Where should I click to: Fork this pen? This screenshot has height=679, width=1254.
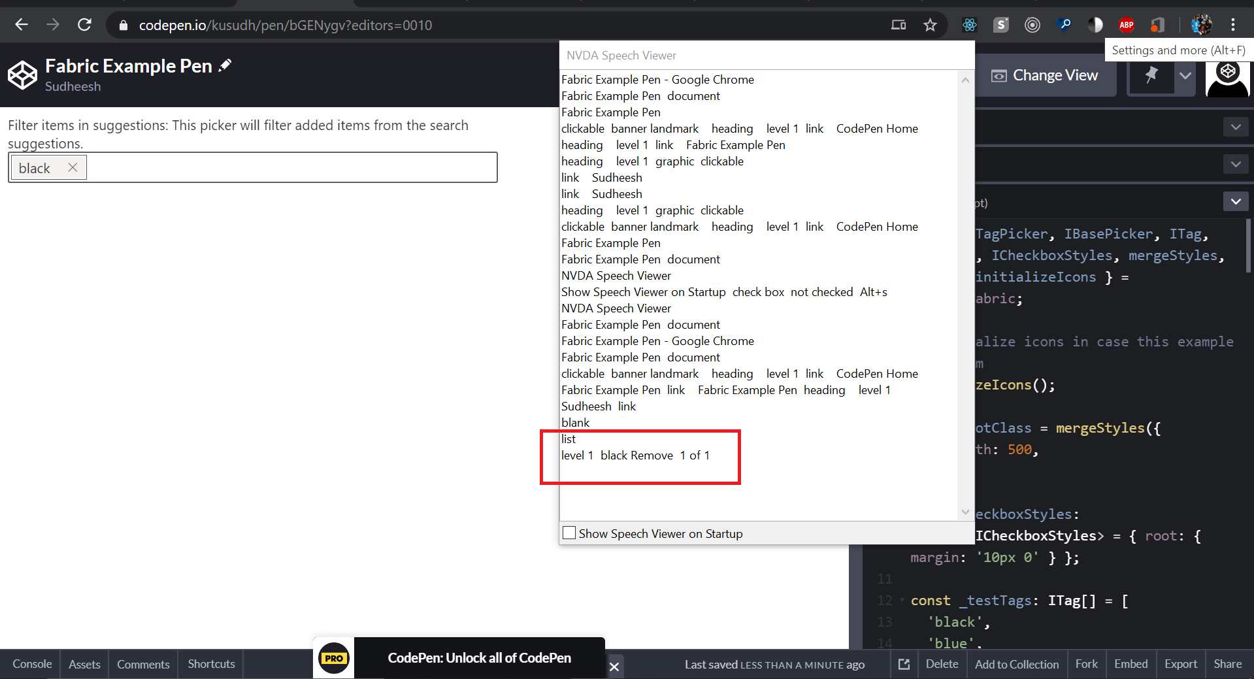1086,664
